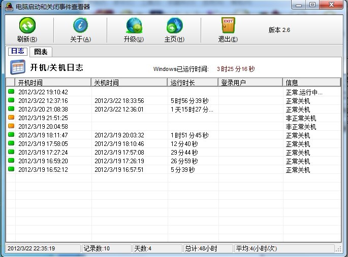
Task: Open the Homepage (主页) icon
Action: [174, 26]
